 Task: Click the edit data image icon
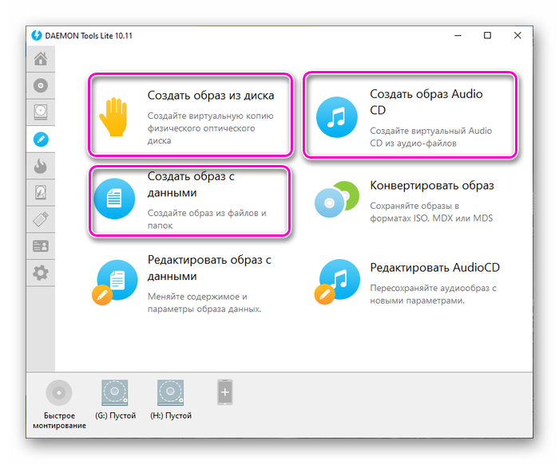tap(115, 282)
